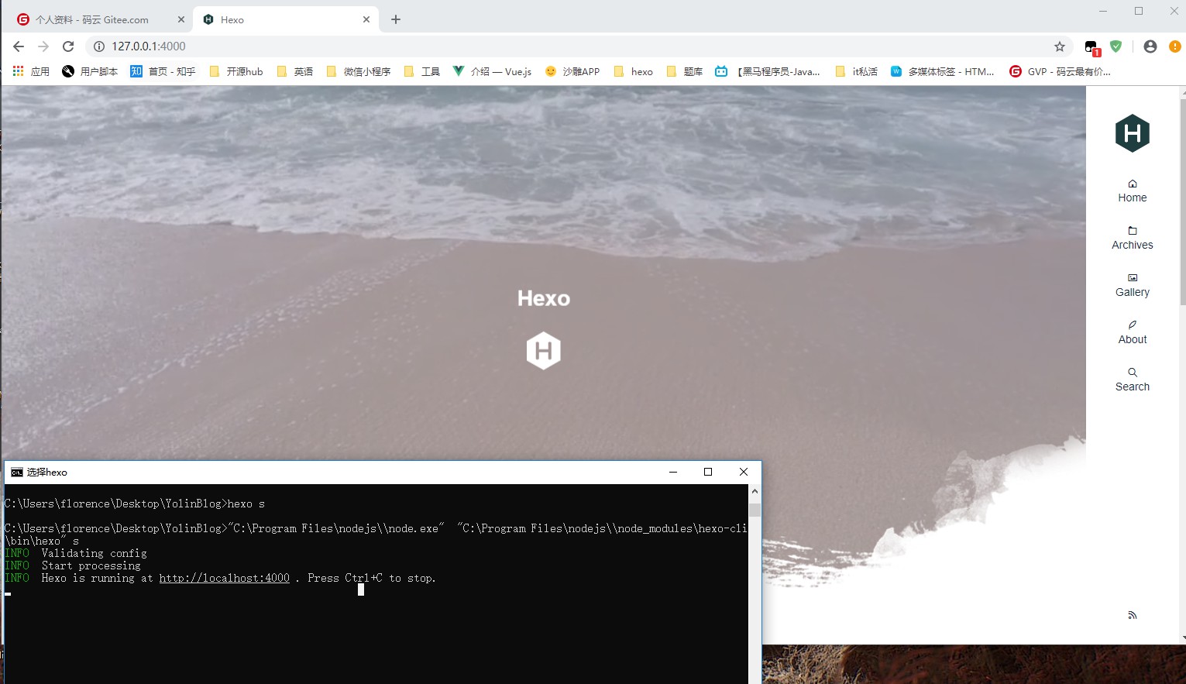Click the Hexo site title on the banner
This screenshot has height=684, width=1186.
(x=544, y=298)
